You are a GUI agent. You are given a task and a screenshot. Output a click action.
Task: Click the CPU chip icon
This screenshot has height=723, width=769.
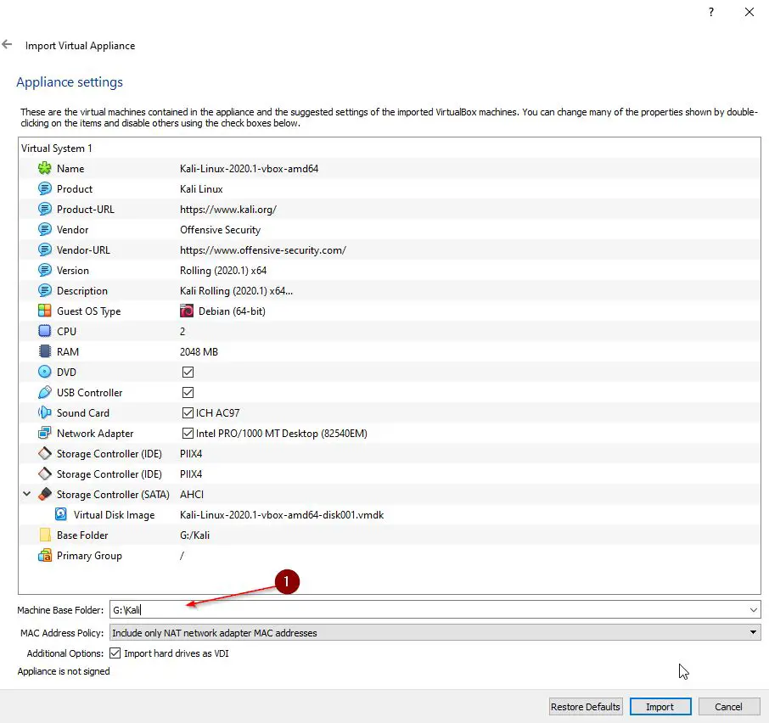click(x=45, y=331)
